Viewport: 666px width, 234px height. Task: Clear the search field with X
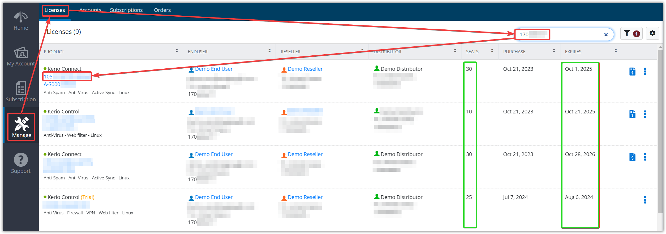[x=606, y=35]
